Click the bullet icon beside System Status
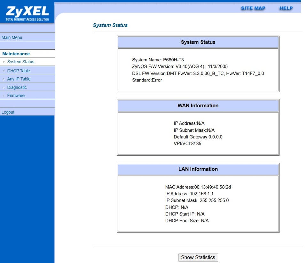The width and height of the screenshot is (307, 263). [x=4, y=62]
